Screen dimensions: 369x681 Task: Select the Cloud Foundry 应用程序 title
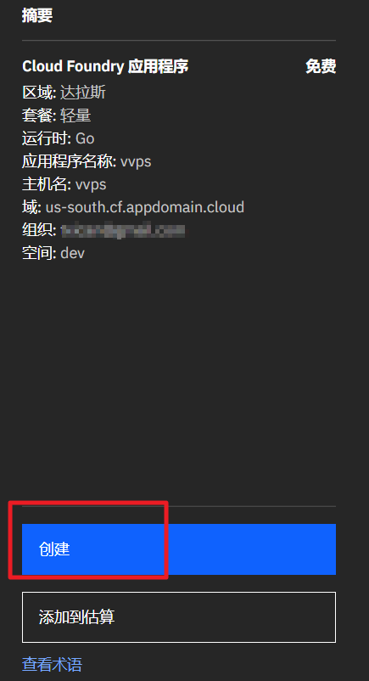point(105,66)
